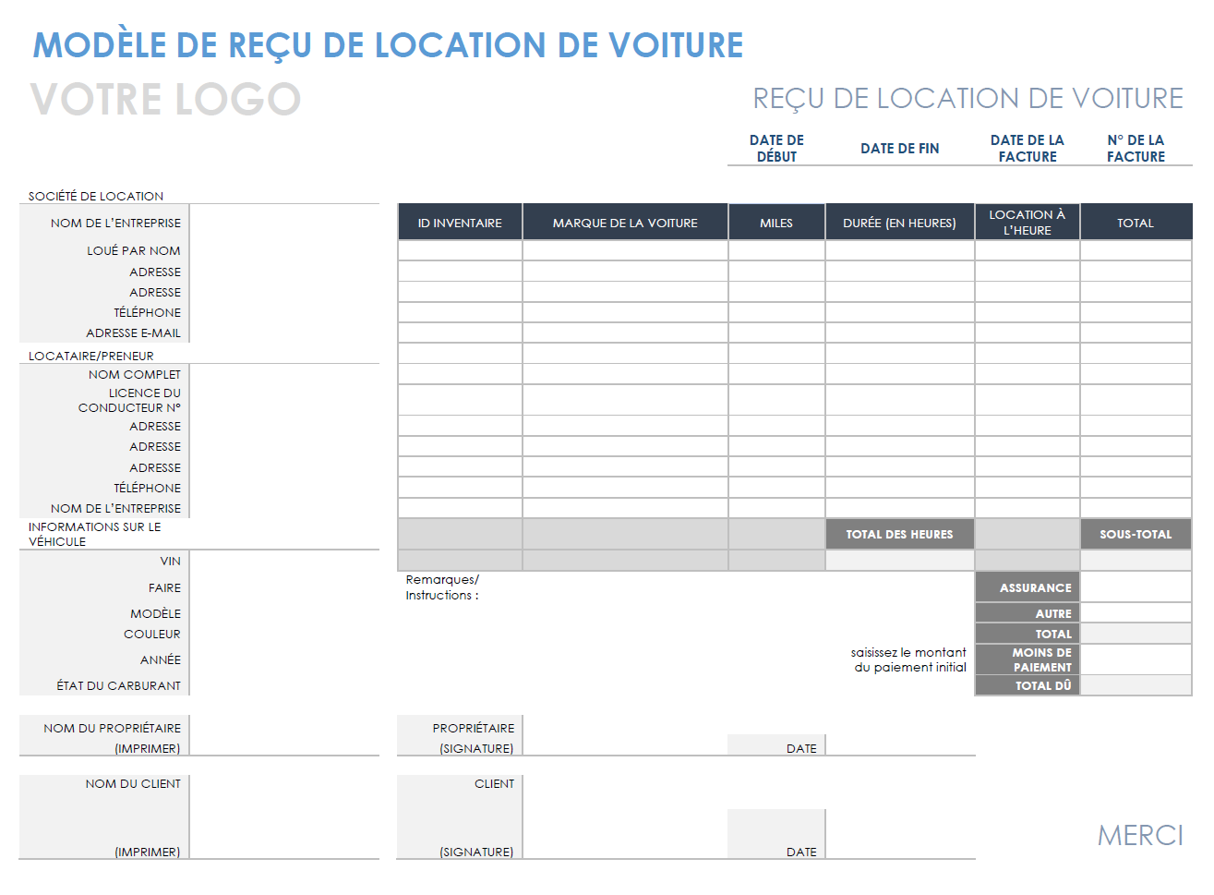Select the LOCATAIRE/PRENEUR section label
Viewport: 1214px width, 895px height.
(x=91, y=356)
